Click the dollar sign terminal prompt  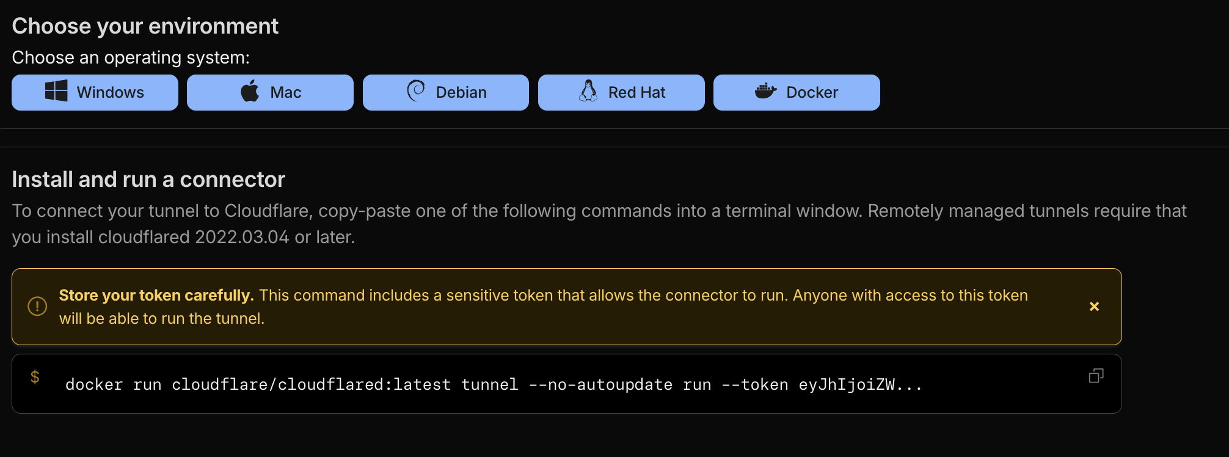pos(35,377)
